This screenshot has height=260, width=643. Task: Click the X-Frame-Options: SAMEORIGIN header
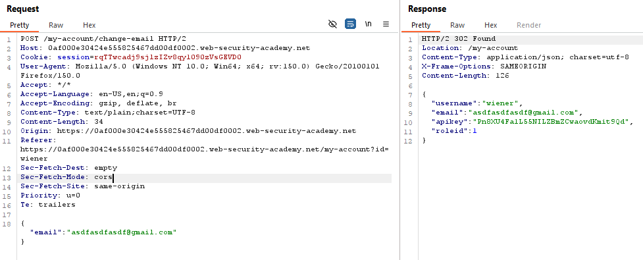coord(484,66)
